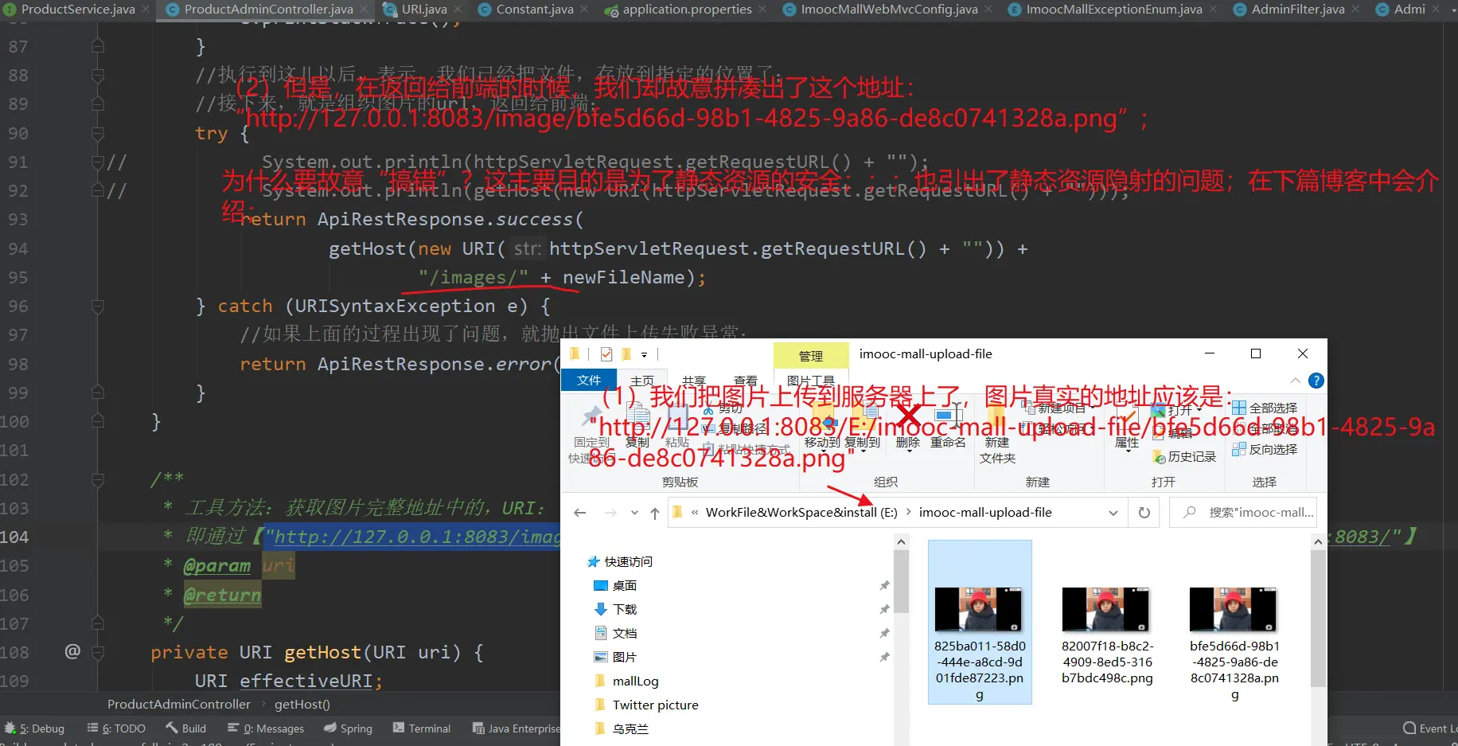The height and width of the screenshot is (746, 1458).
Task: Open the Messages tool window
Action: click(x=266, y=728)
